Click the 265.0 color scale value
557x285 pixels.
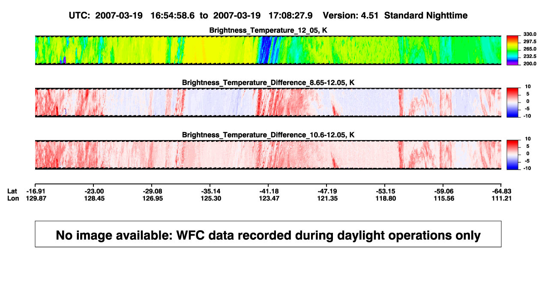point(530,49)
